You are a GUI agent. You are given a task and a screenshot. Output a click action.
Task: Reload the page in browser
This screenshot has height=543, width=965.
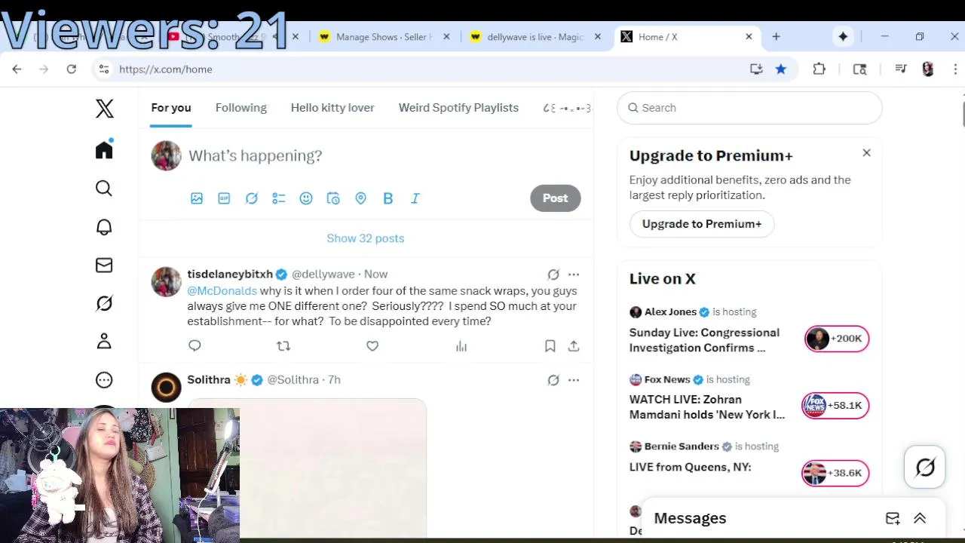tap(71, 69)
